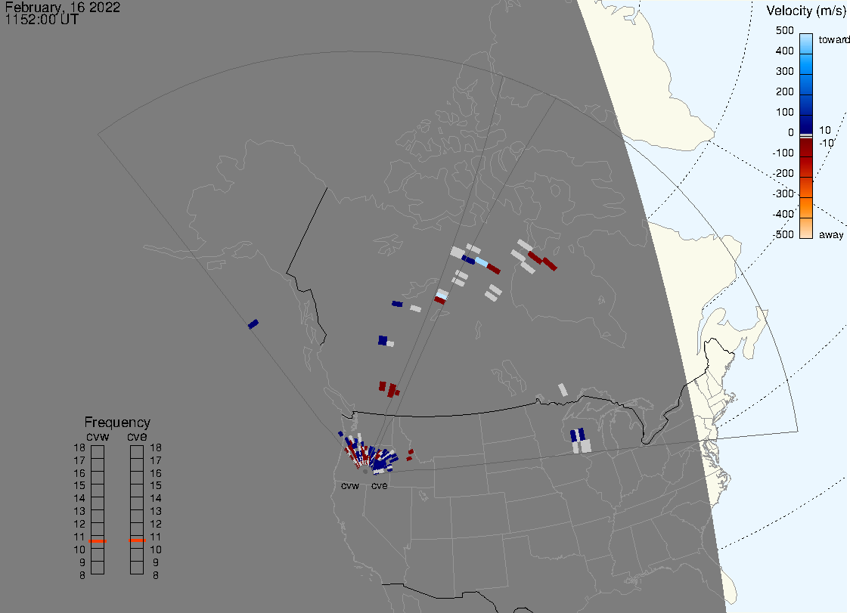850x613 pixels.
Task: Select the dark red 0 to -100 segment
Action: click(x=806, y=147)
